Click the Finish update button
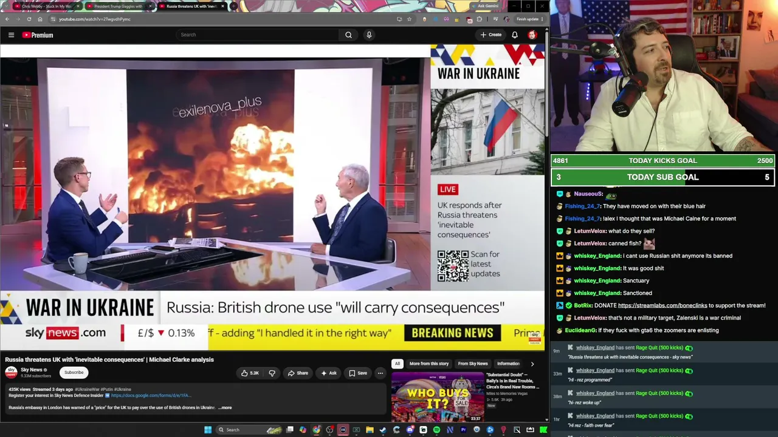The height and width of the screenshot is (437, 778). 529,19
